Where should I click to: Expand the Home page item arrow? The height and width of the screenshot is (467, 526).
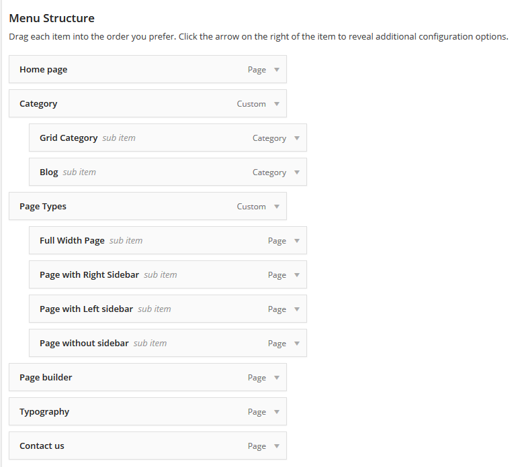[277, 70]
